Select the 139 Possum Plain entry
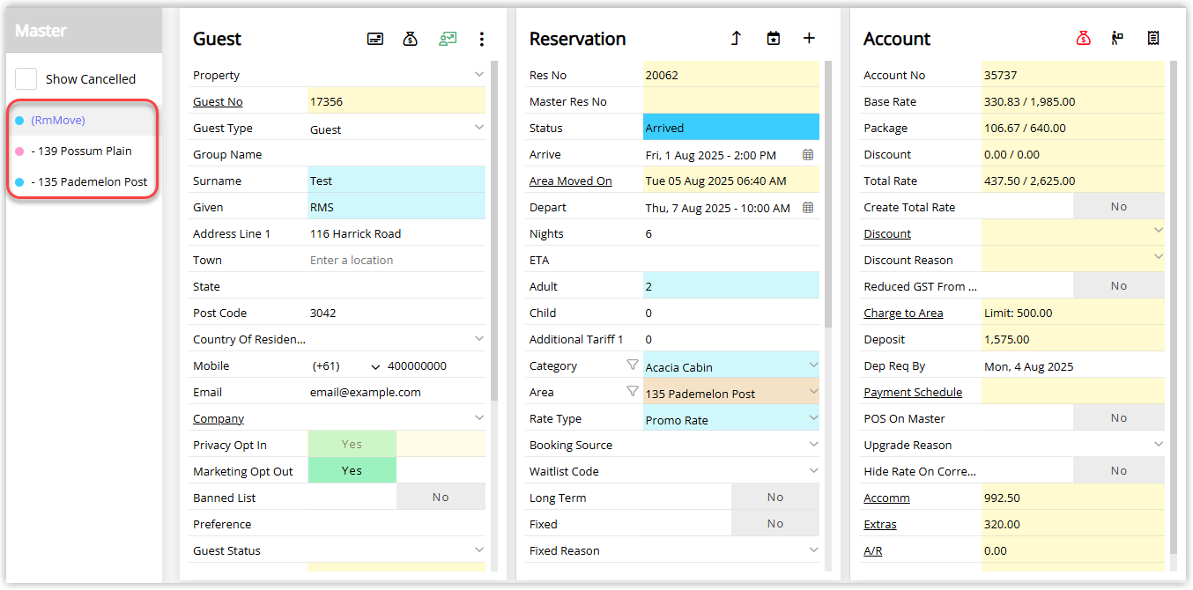 click(83, 151)
